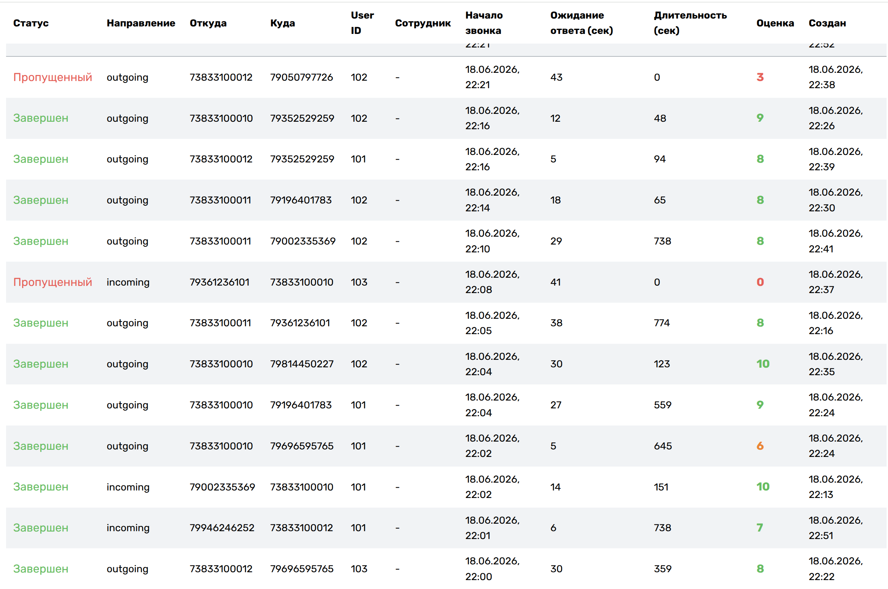This screenshot has width=888, height=589.
Task: Click created time 18.06.2026, 22:35
Action: click(x=836, y=364)
